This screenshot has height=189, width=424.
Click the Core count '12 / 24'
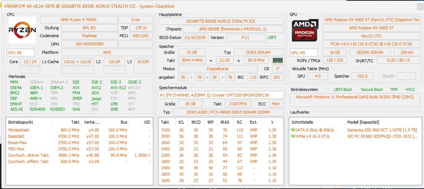[30, 62]
